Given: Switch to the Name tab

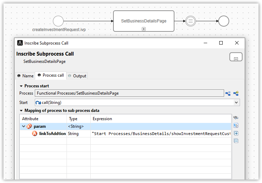Looking at the screenshot, I should tap(26, 76).
